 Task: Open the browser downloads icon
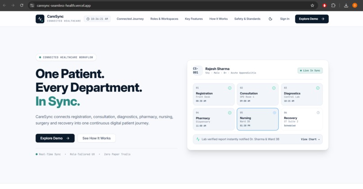click(x=346, y=5)
